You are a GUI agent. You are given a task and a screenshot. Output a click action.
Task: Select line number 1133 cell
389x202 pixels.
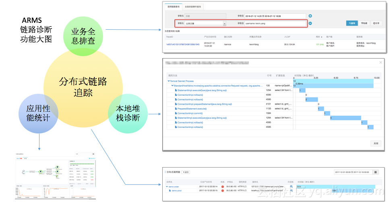point(269,109)
